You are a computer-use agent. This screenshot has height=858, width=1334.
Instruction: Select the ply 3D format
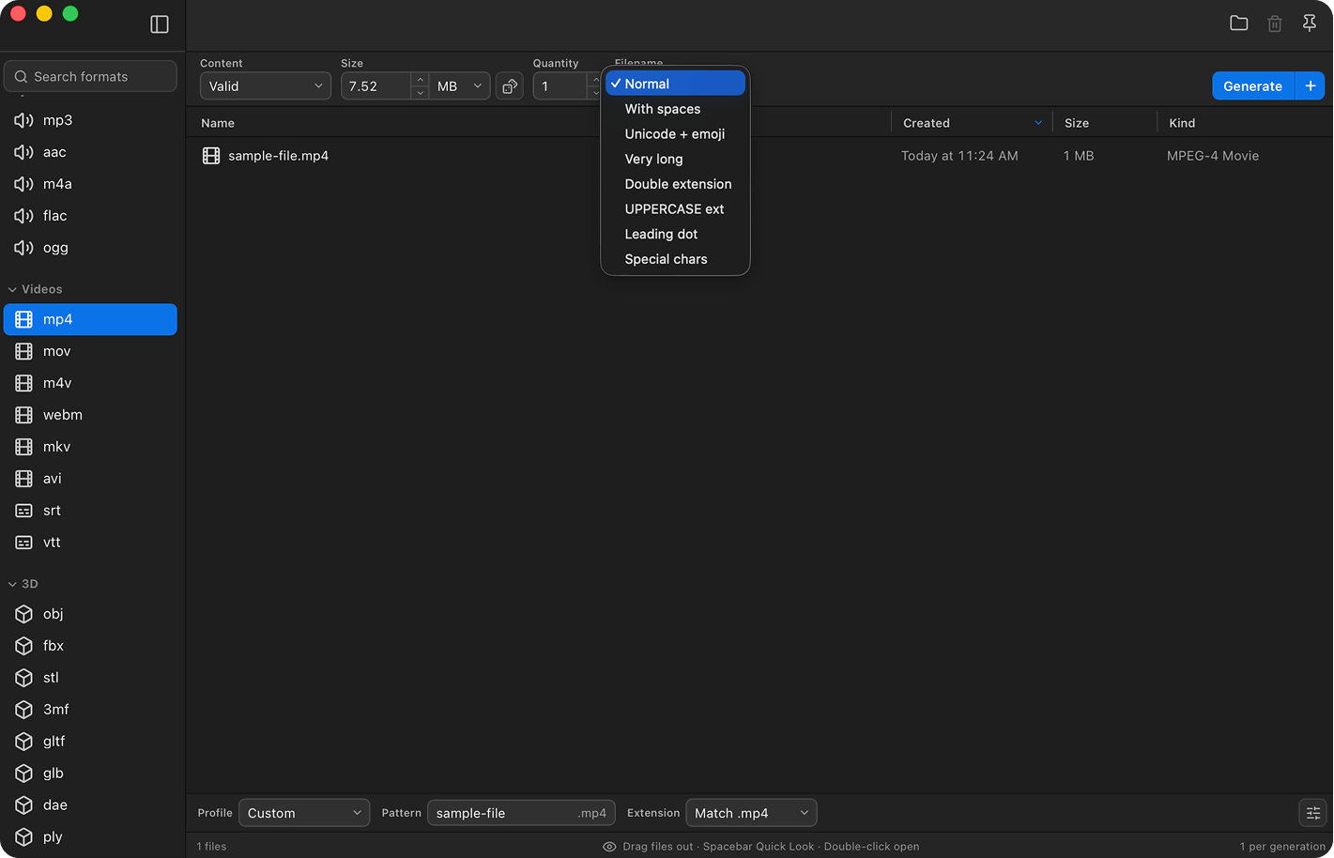(x=90, y=837)
